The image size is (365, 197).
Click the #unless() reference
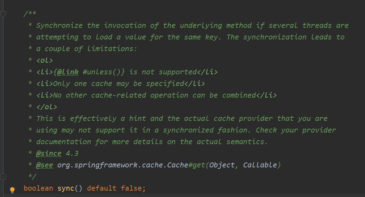click(x=101, y=72)
